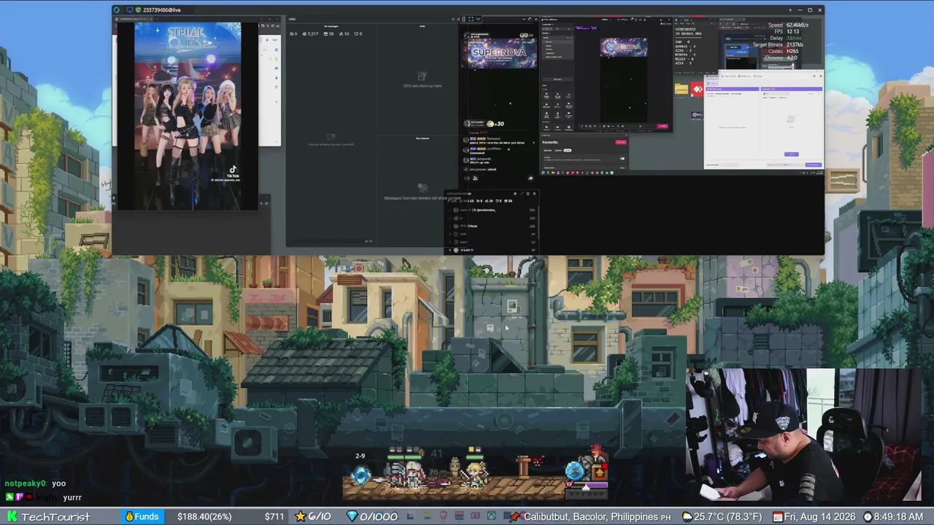The image size is (934, 525).
Task: Click the webcam feed of the streamer
Action: (806, 436)
